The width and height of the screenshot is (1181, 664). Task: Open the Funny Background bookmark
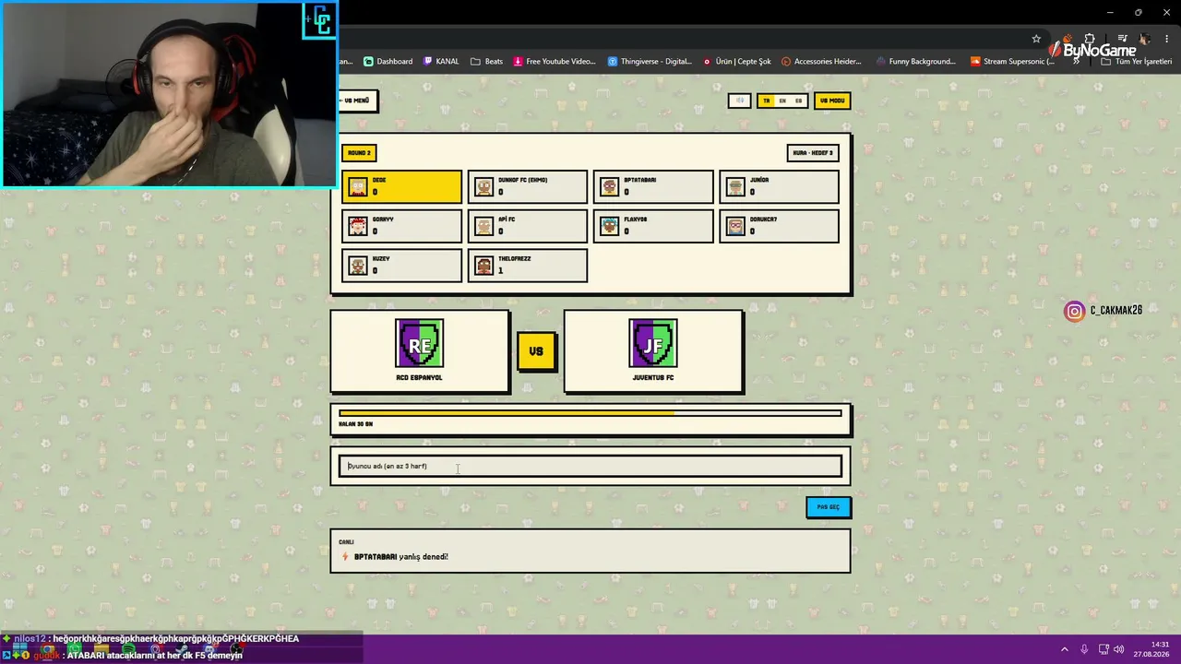coord(916,62)
